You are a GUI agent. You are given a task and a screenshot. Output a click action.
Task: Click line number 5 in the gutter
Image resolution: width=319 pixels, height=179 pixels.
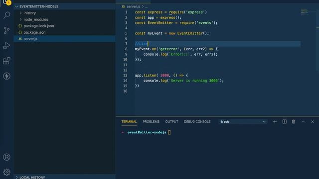(x=126, y=33)
